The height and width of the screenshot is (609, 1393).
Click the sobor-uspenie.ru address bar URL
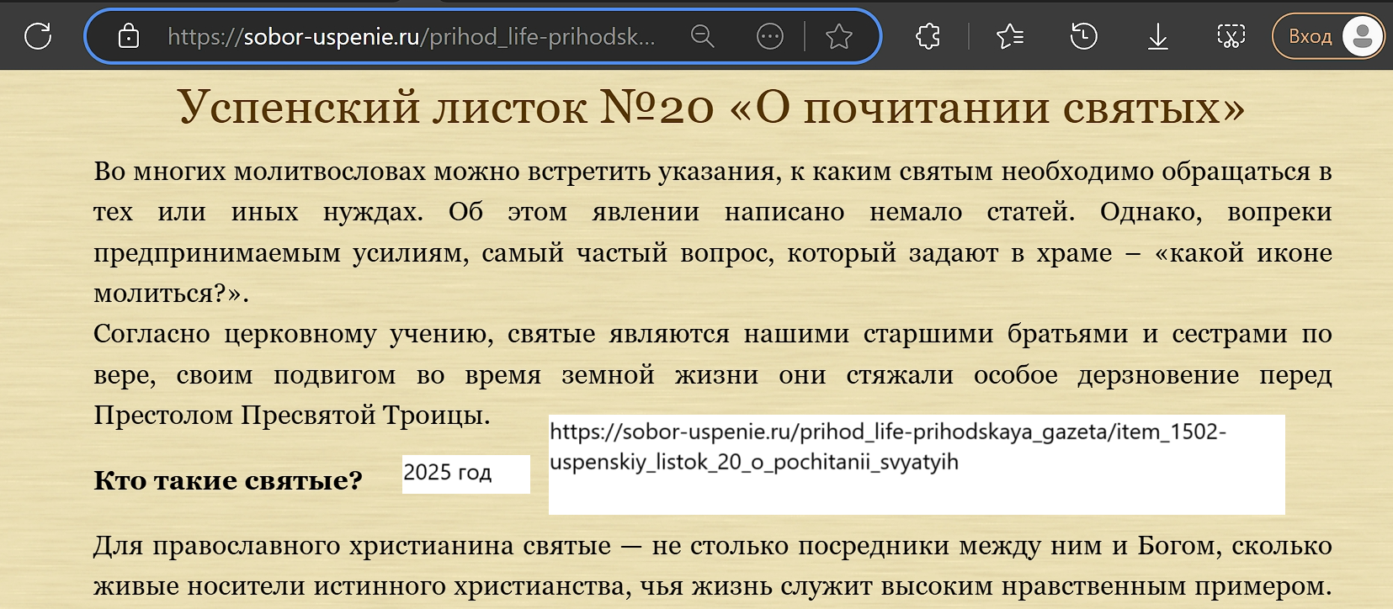coord(411,36)
